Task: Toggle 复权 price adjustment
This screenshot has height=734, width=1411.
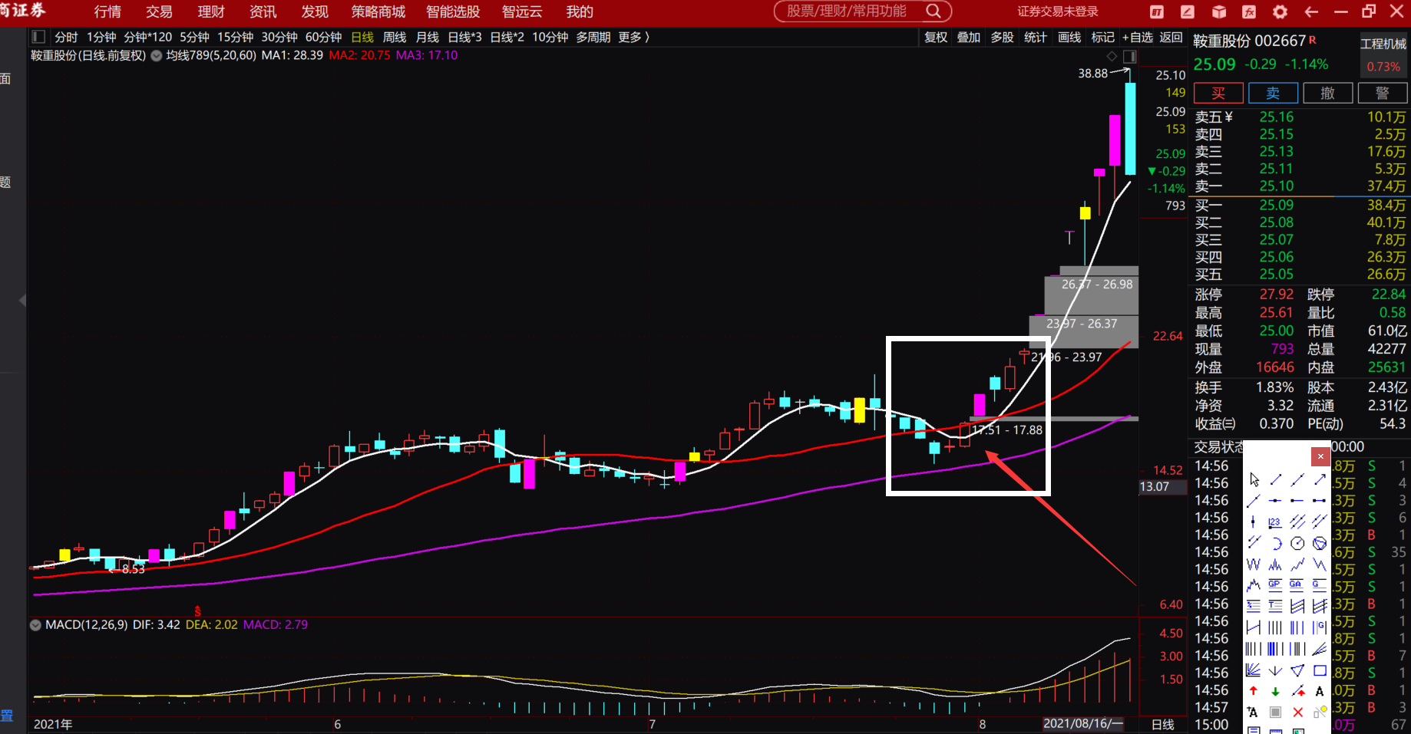Action: (x=936, y=37)
